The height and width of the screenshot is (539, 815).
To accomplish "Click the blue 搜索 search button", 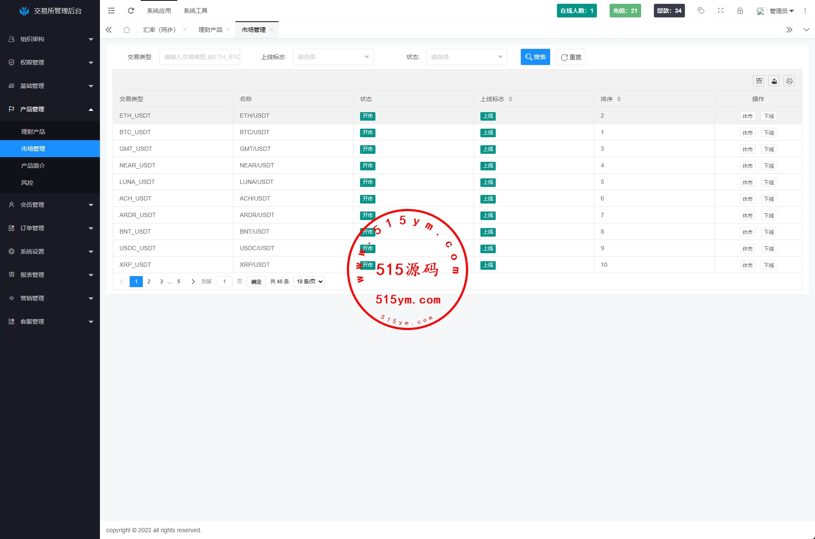I will click(535, 57).
